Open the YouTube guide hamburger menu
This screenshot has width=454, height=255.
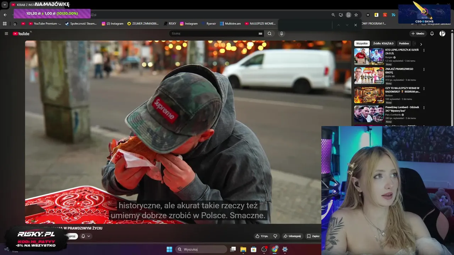click(x=6, y=34)
